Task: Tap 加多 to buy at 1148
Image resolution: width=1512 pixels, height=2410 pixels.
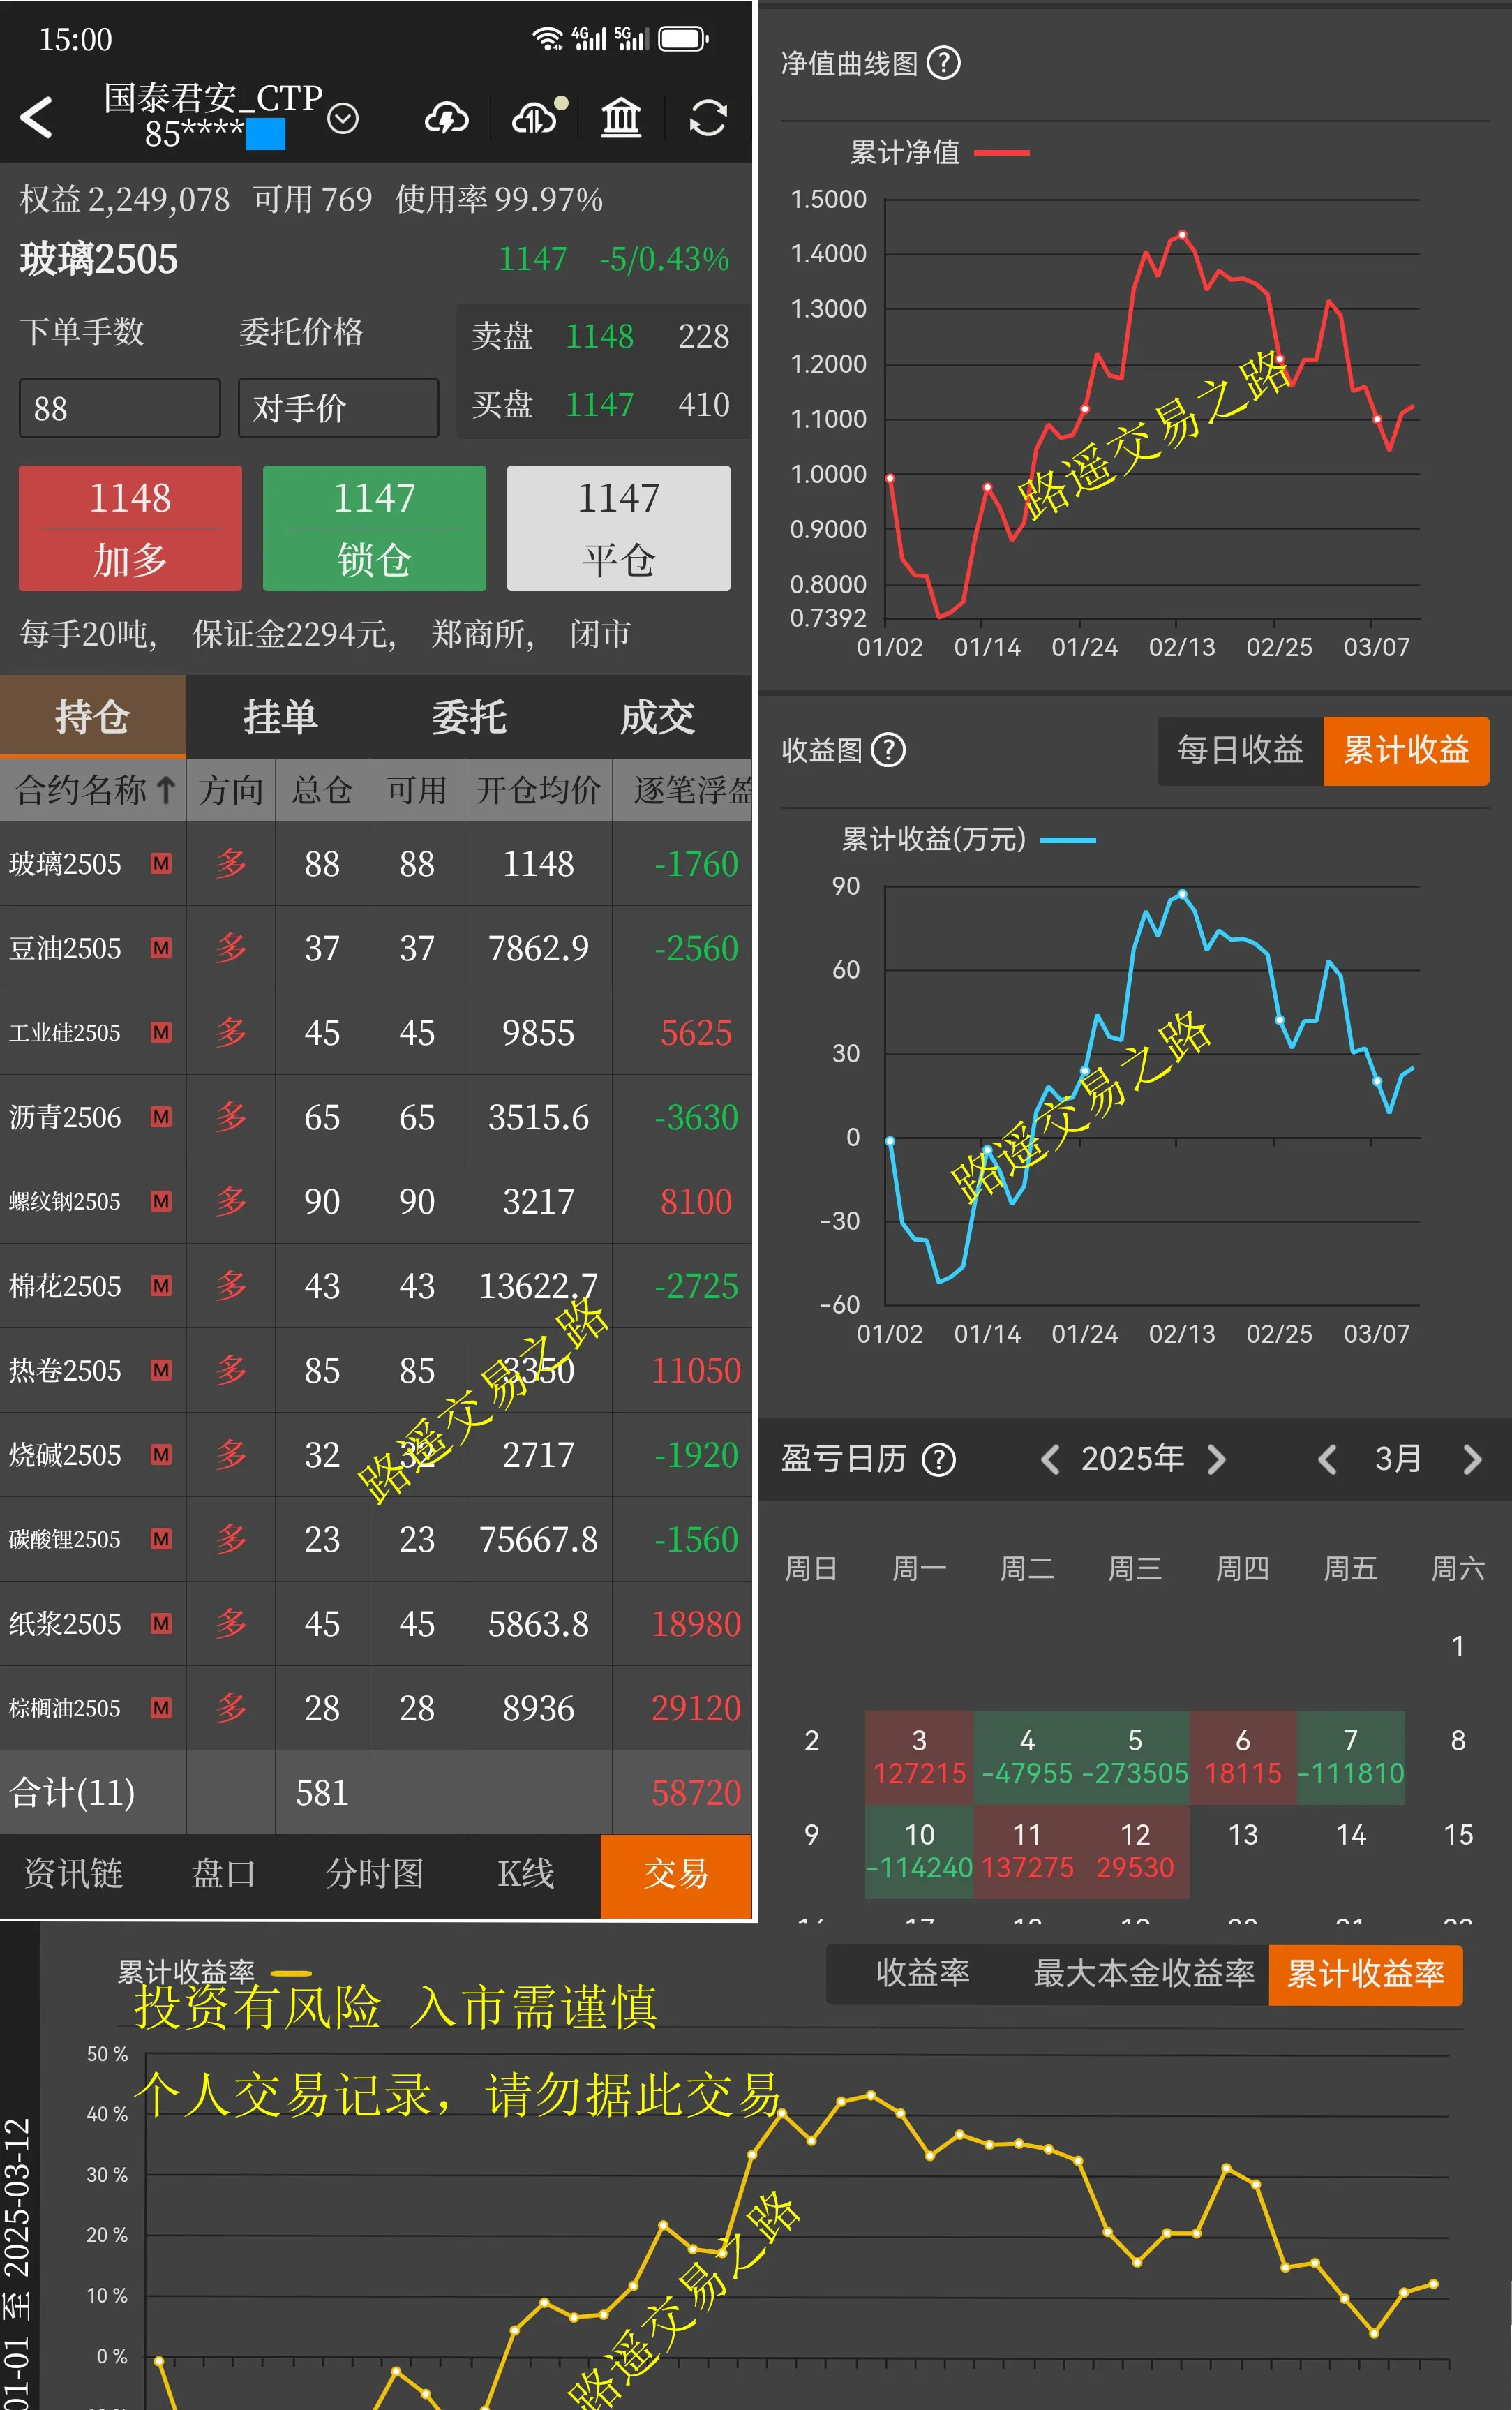Action: coord(129,528)
